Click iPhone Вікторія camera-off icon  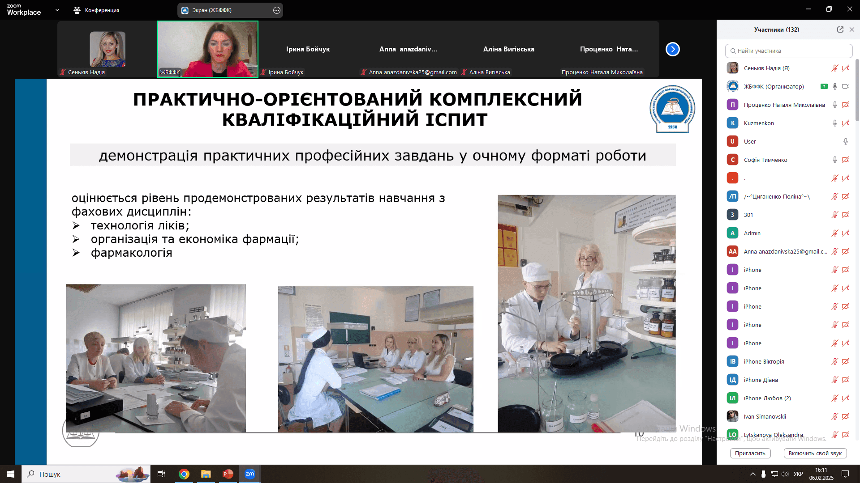pos(846,361)
